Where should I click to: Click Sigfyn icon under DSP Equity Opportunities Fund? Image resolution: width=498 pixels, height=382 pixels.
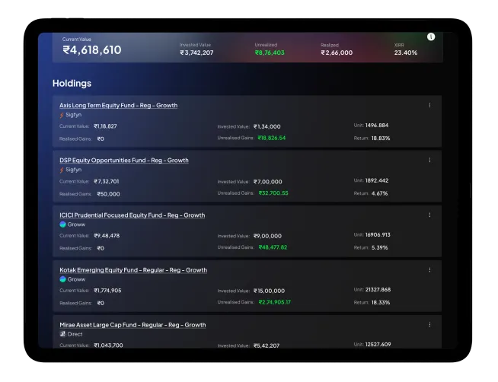pyautogui.click(x=62, y=170)
